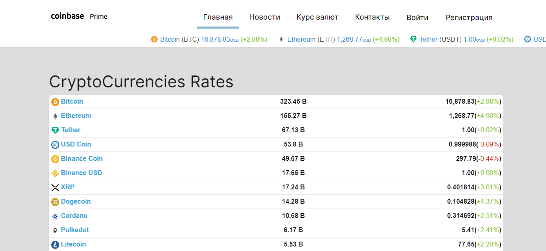Click the 297.79 Binance Coin price
Image resolution: width=546 pixels, height=251 pixels.
pyautogui.click(x=465, y=158)
